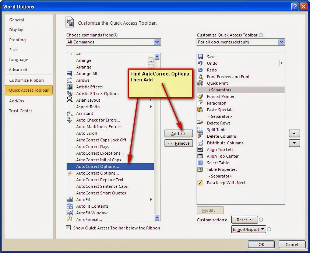Click the Cancel button
This screenshot has width=310, height=253.
[x=292, y=245]
